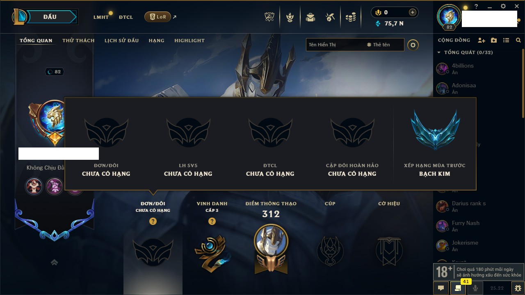This screenshot has height=295, width=525.
Task: Click the plus button to buy RP
Action: pos(413,12)
